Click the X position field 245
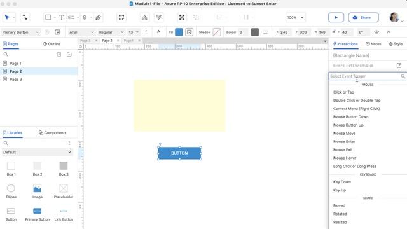The width and height of the screenshot is (407, 229). click(x=286, y=32)
